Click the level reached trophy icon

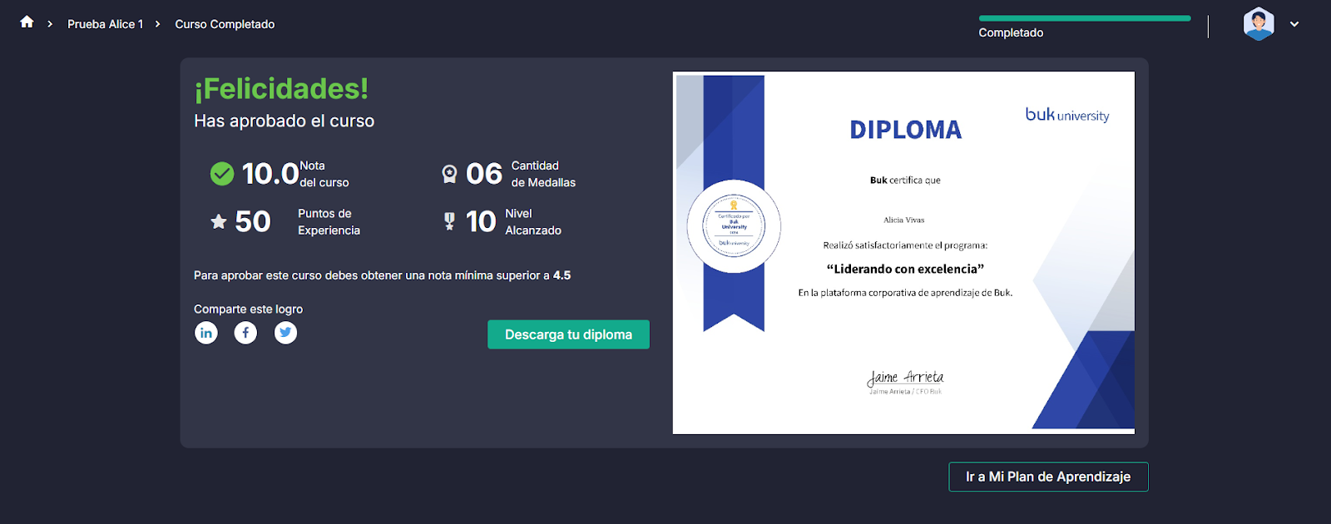pos(449,221)
